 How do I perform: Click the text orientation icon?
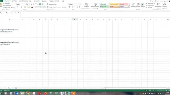(43, 4)
